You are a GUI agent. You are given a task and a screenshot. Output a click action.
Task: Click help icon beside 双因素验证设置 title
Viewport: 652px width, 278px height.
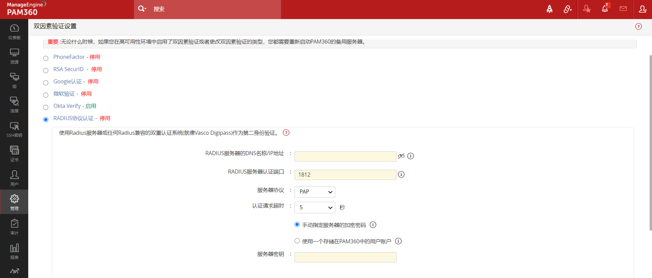coord(638,27)
